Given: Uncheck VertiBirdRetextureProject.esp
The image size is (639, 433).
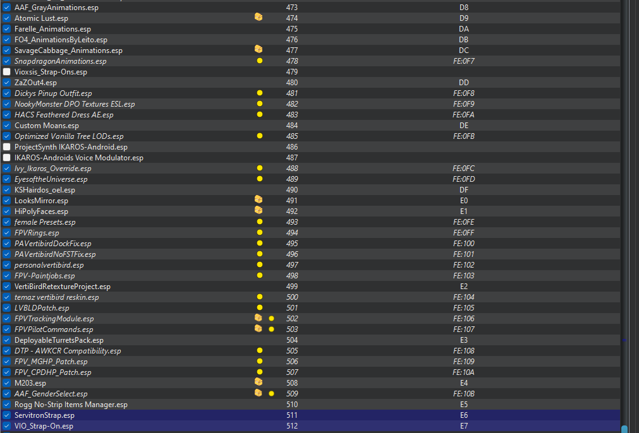Looking at the screenshot, I should 6,287.
